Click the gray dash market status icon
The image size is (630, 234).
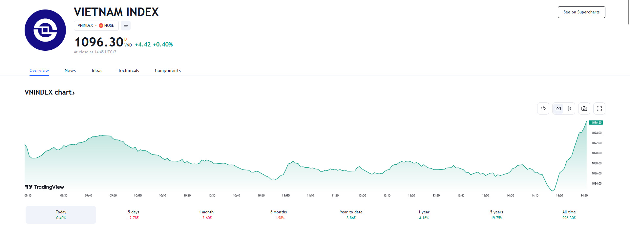pyautogui.click(x=126, y=26)
